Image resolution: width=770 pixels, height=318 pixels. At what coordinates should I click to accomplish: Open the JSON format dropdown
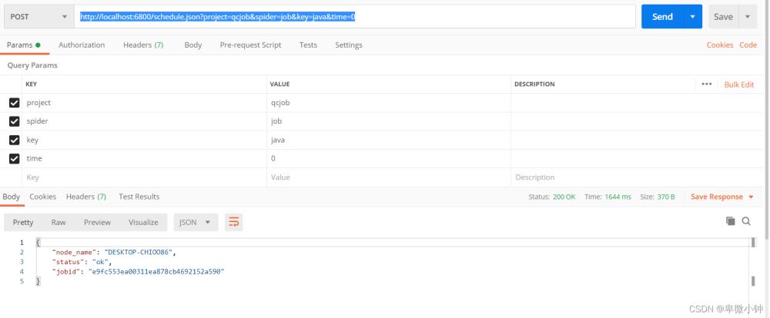pos(196,222)
